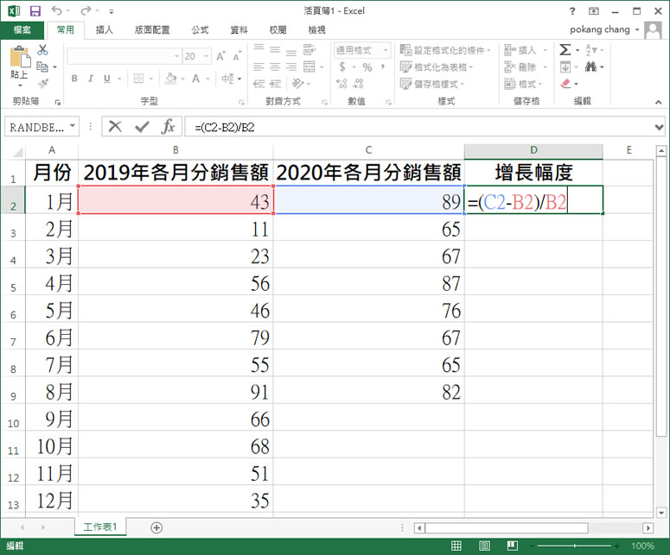Click the Fill Color bucket icon
670x555 pixels.
point(171,79)
